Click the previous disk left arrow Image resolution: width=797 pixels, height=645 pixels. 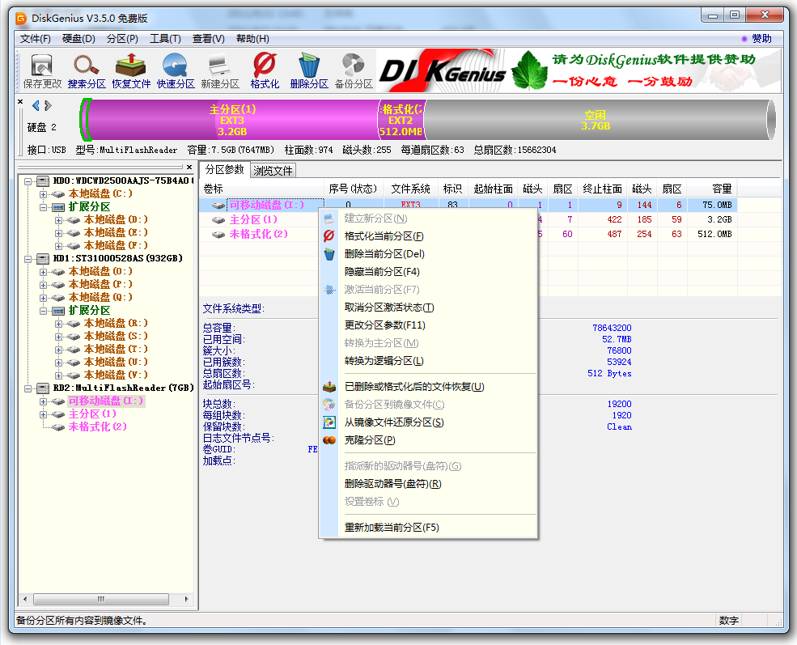36,105
